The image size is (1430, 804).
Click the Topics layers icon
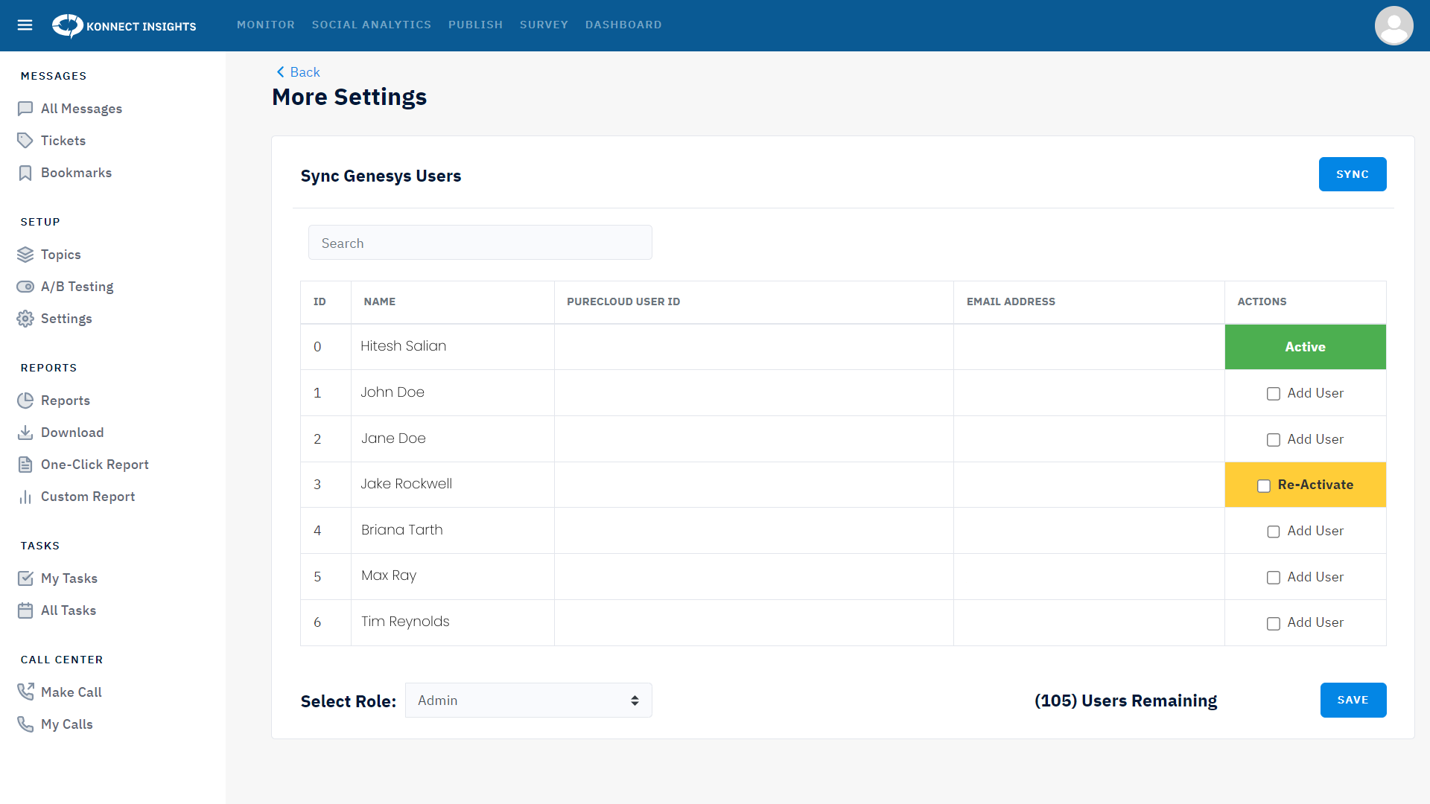pos(25,255)
